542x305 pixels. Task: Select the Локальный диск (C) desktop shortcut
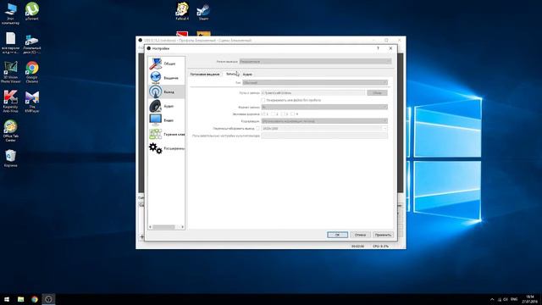32,44
